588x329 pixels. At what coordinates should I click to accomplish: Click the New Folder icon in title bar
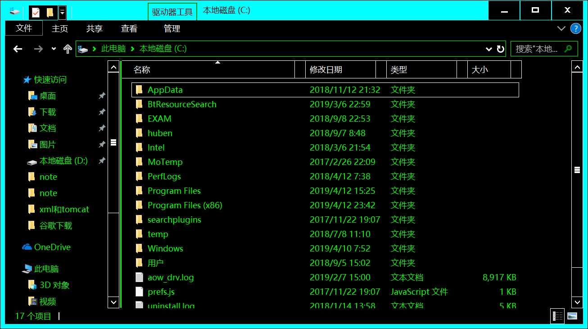[50, 12]
